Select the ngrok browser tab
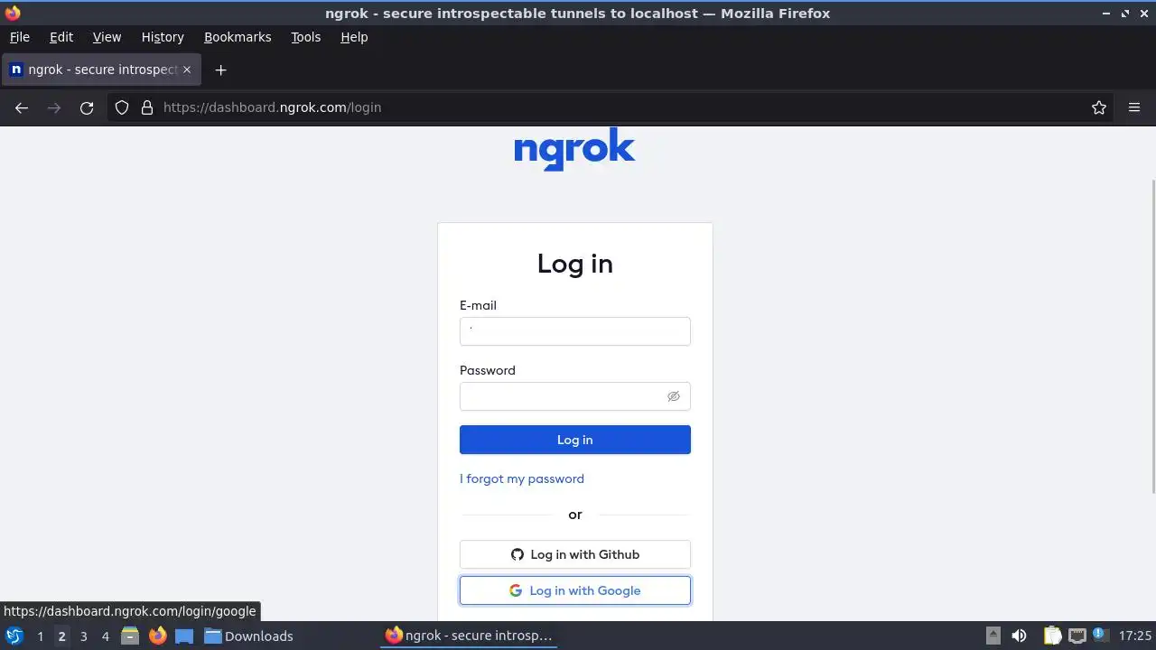 coord(101,70)
